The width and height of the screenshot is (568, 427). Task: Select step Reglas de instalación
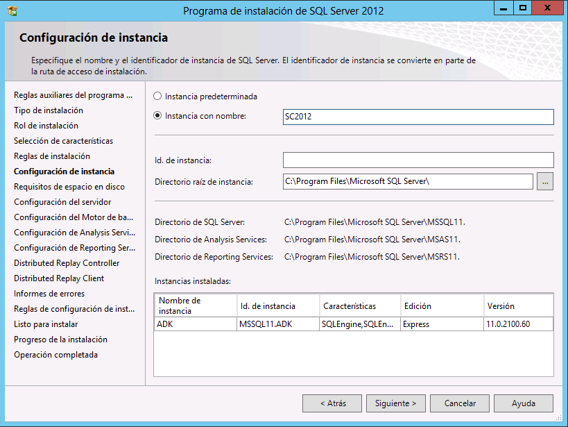click(52, 156)
